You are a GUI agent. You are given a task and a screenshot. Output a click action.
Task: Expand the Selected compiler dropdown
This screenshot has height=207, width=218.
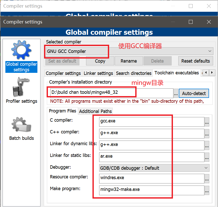(x=210, y=51)
